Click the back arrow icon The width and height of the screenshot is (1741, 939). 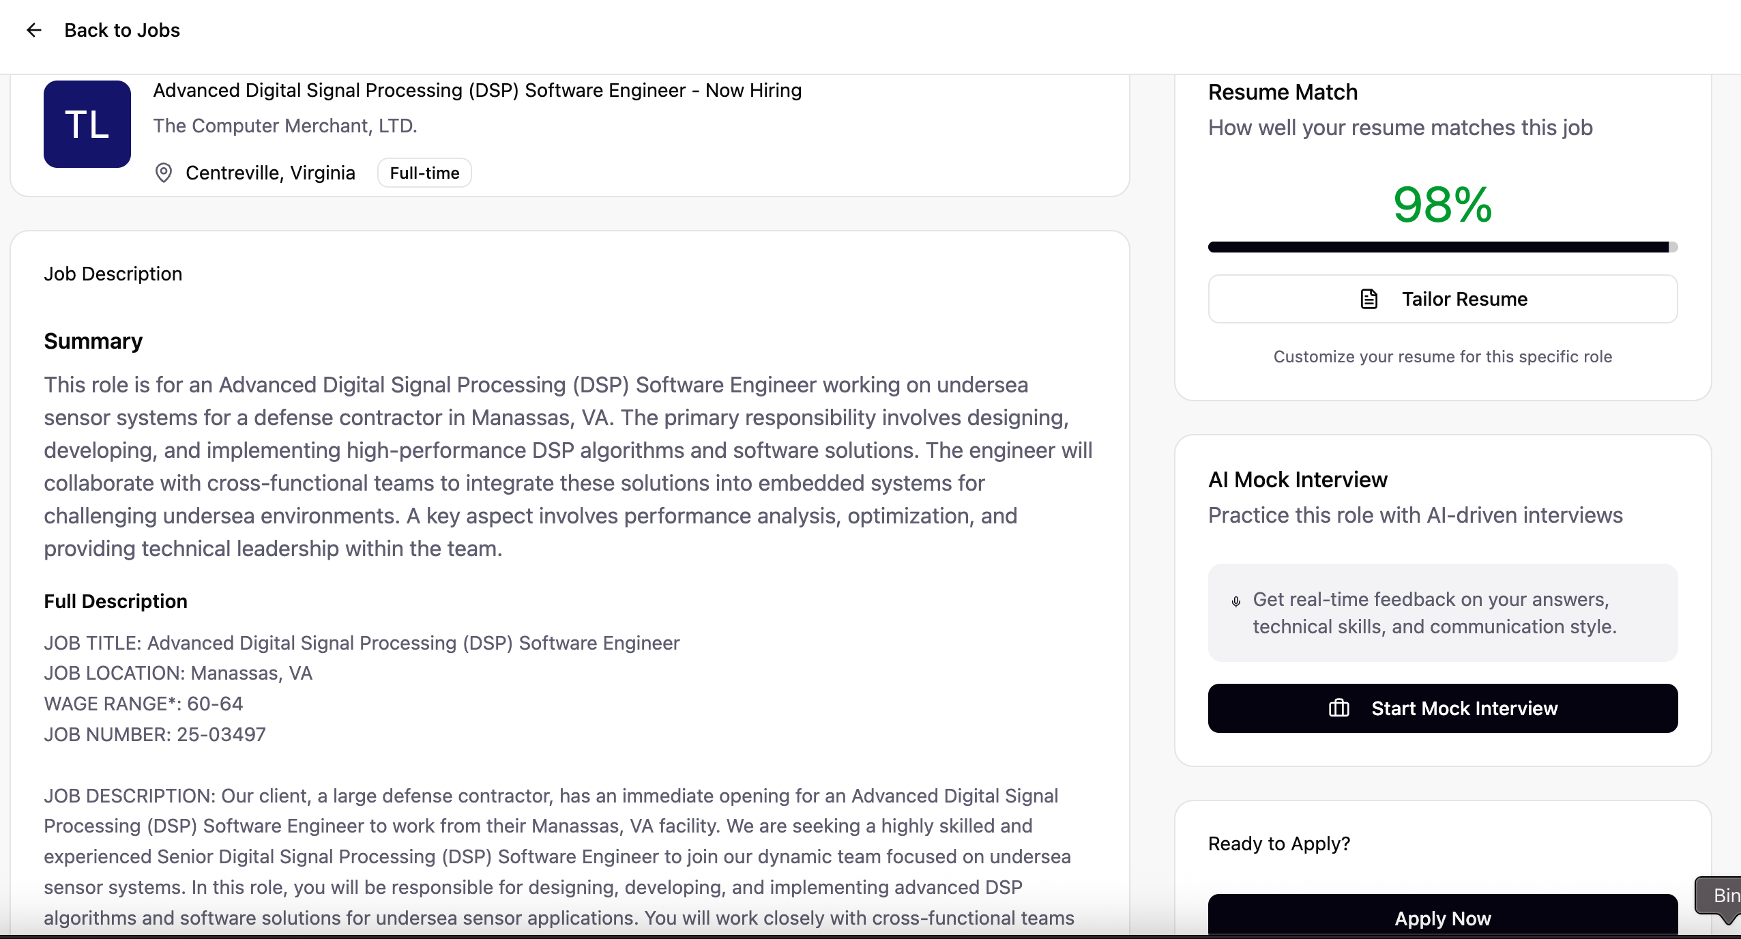pos(33,30)
